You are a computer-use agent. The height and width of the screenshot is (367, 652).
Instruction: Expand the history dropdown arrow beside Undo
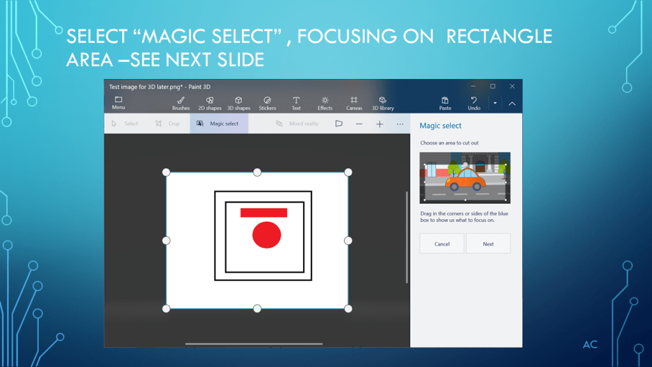pos(495,103)
